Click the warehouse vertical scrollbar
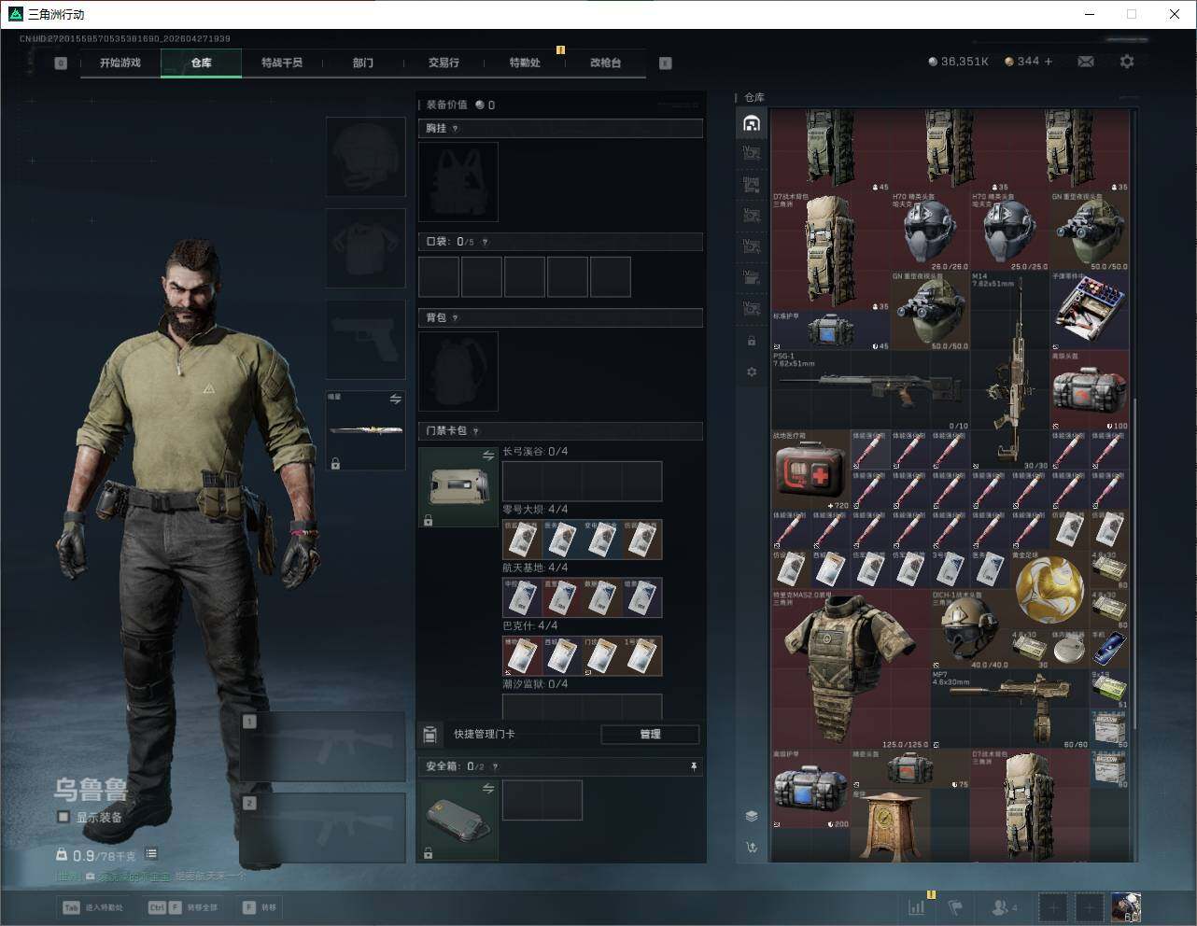 1134,565
